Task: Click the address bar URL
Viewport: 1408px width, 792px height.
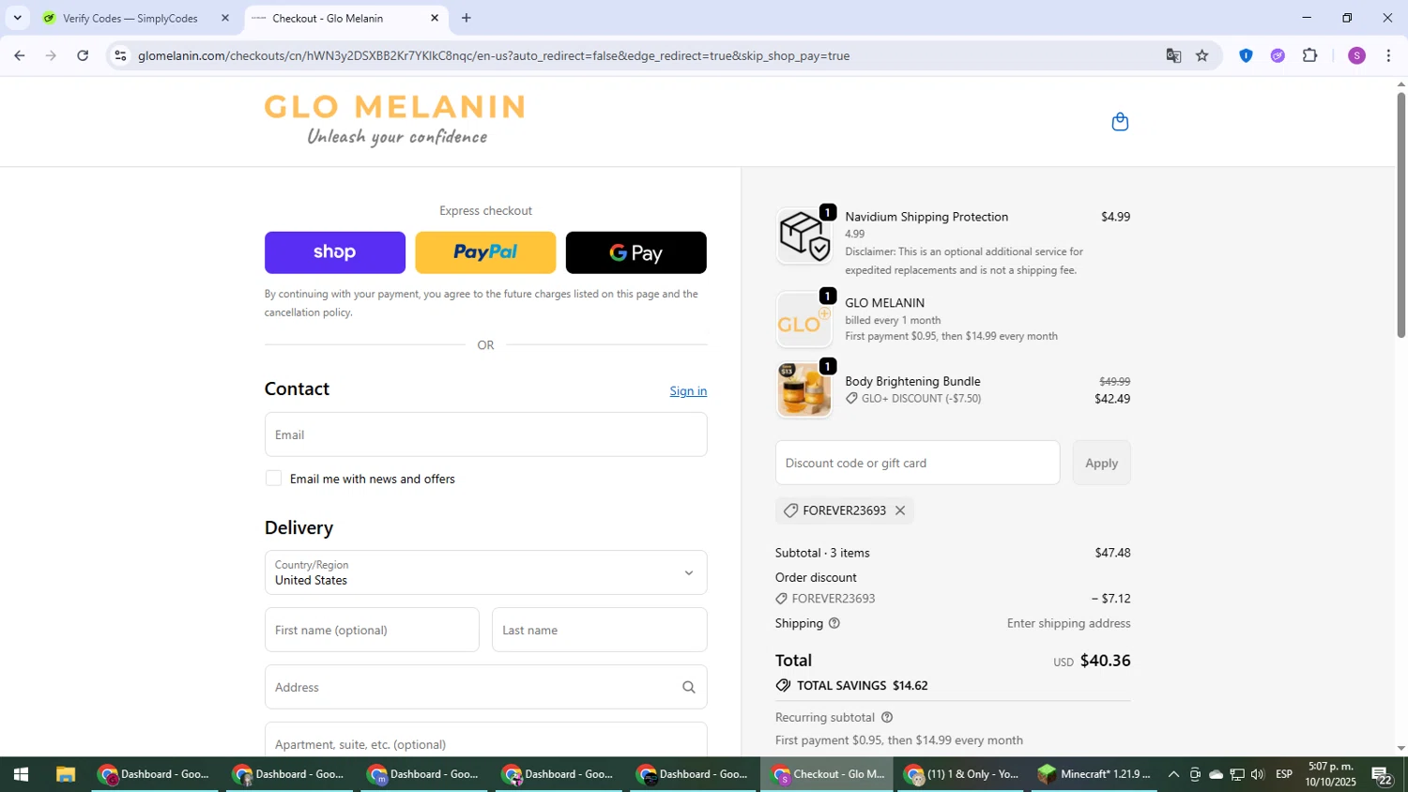Action: (494, 56)
